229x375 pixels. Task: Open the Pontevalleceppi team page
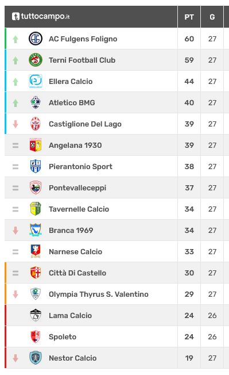pyautogui.click(x=77, y=188)
